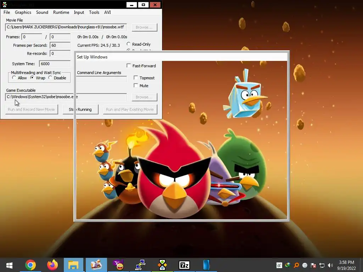Enable the Topmost checkbox
Image resolution: width=363 pixels, height=272 pixels.
click(144, 78)
